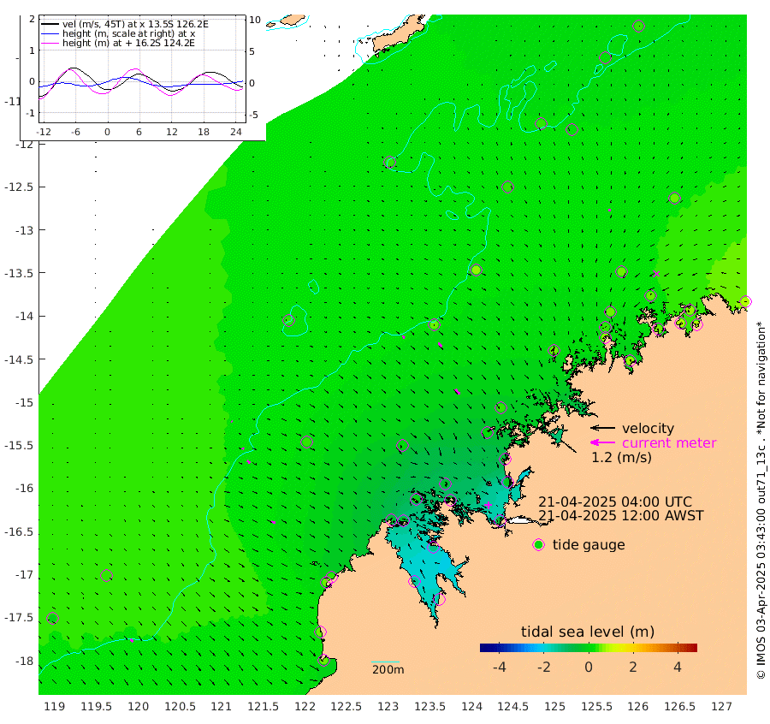
Task: Click the cyan 200m scale bar line
Action: tap(386, 662)
